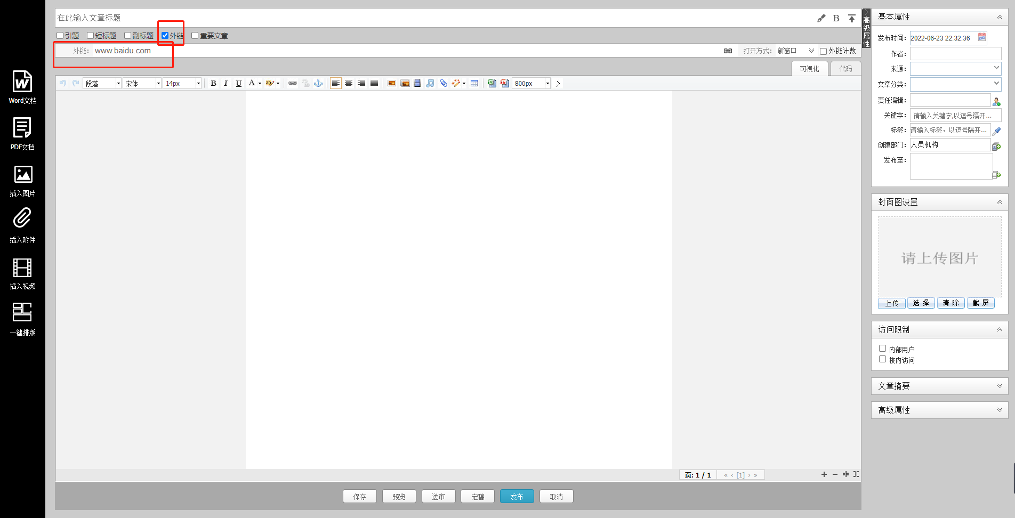Toggle italic formatting
Screen dimensions: 1015x518
click(x=226, y=83)
